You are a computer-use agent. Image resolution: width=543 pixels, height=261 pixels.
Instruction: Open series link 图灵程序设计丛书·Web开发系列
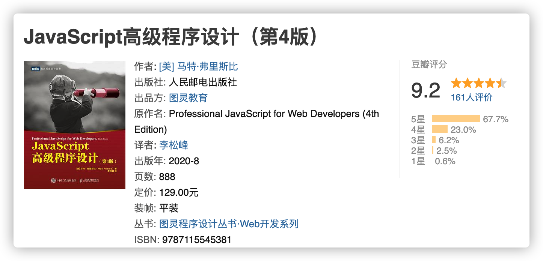(x=229, y=224)
